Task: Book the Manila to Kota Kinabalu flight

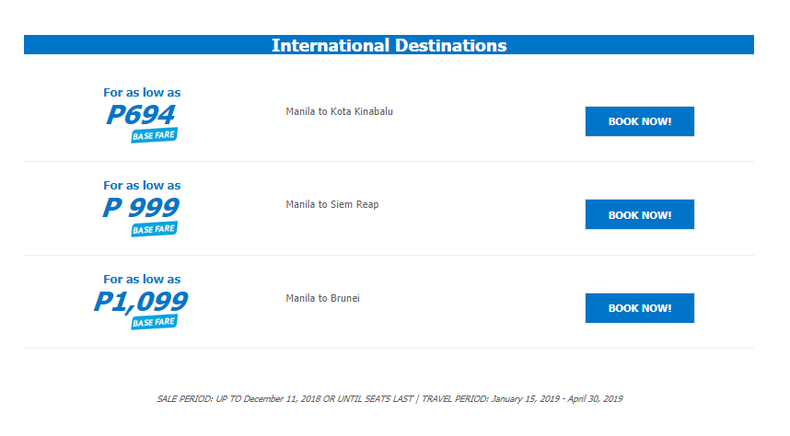Action: pos(639,121)
